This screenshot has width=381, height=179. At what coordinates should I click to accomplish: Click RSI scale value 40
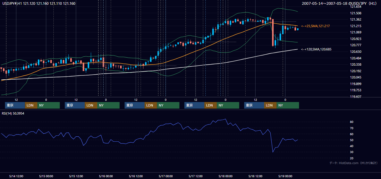(x=352, y=146)
